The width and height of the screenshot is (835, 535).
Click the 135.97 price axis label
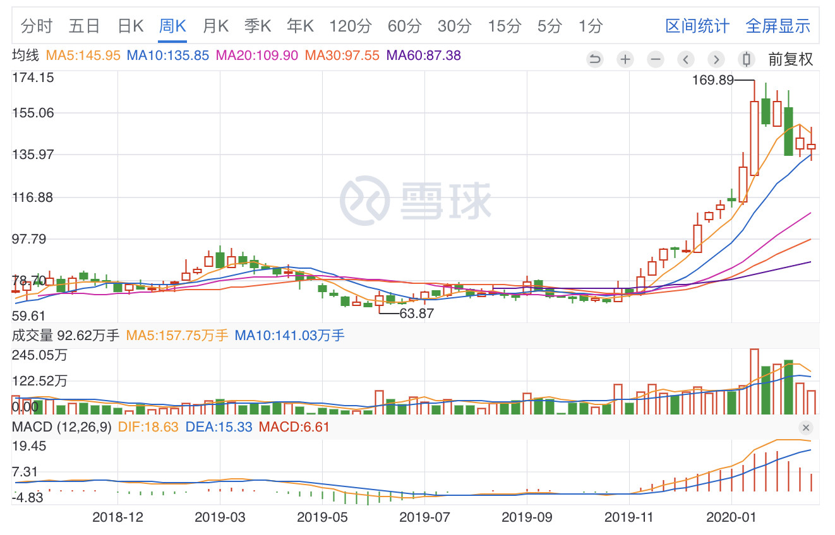[x=33, y=155]
